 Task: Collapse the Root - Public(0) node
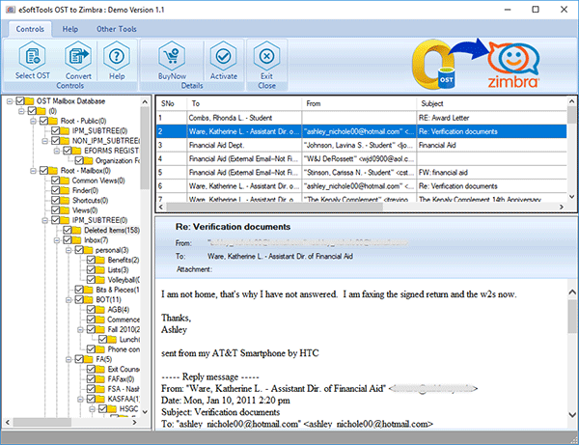click(x=33, y=121)
